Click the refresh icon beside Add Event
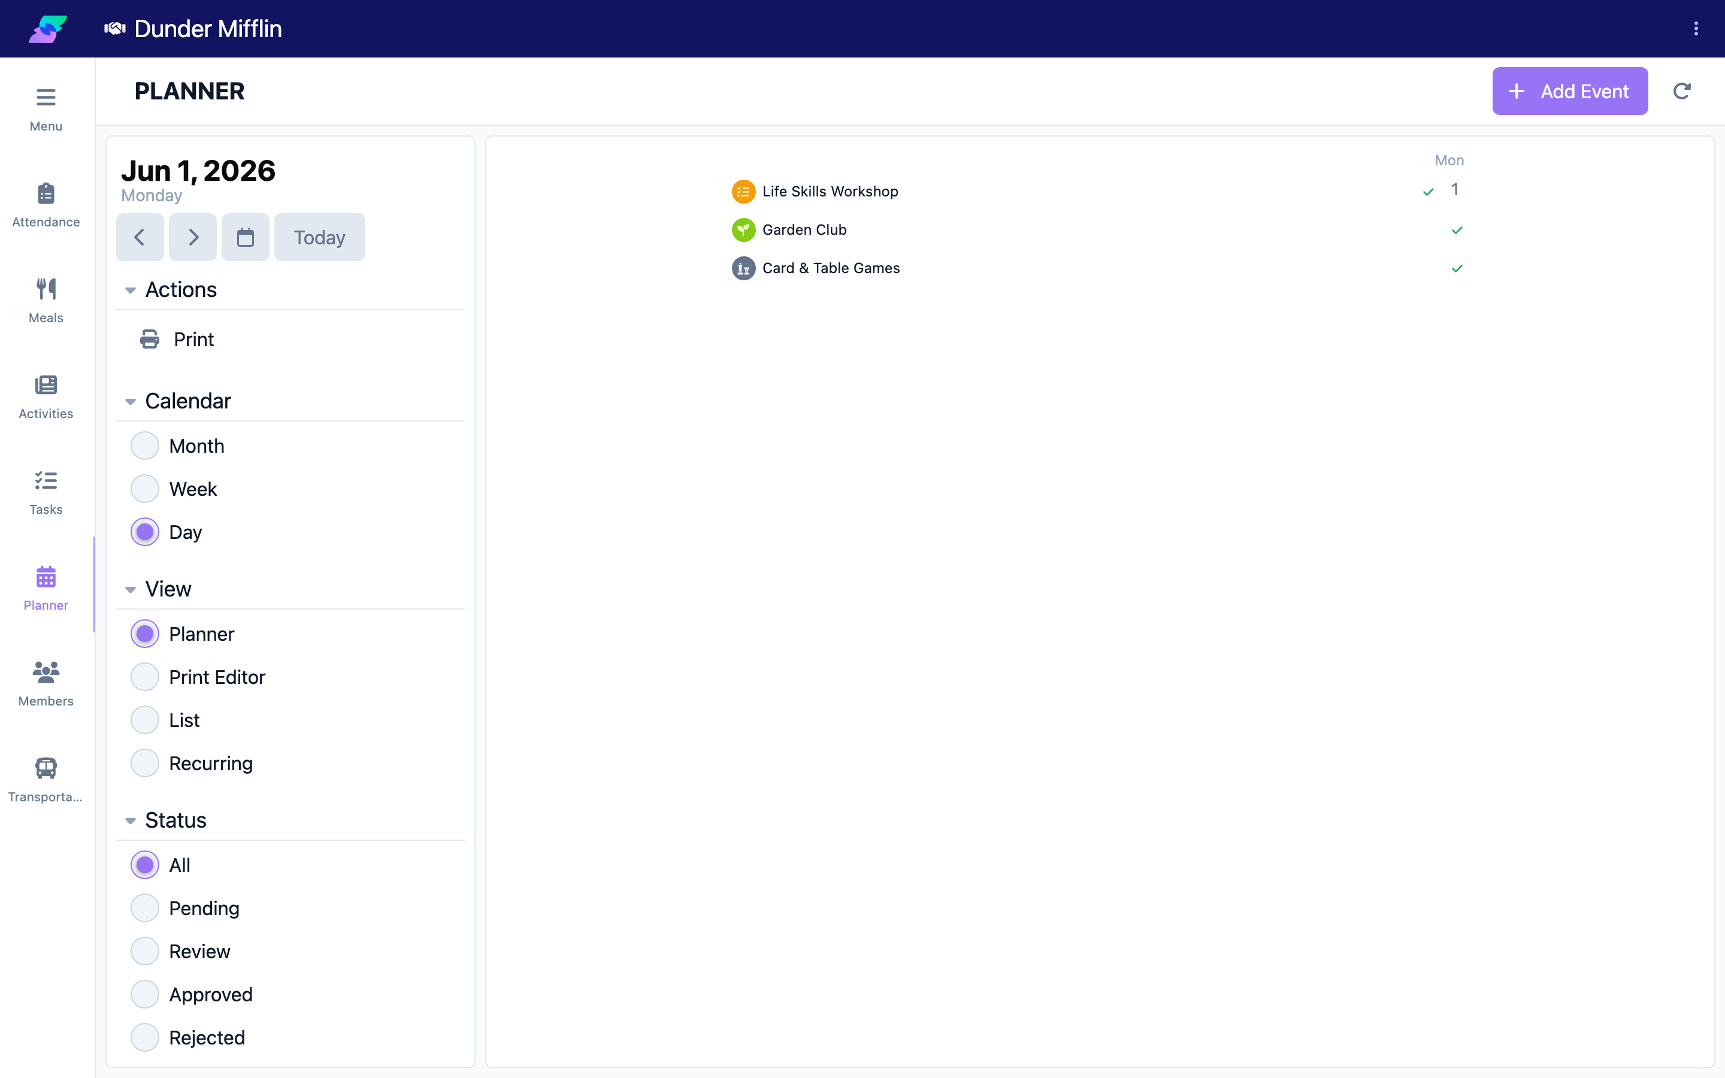The height and width of the screenshot is (1078, 1725). [1681, 91]
